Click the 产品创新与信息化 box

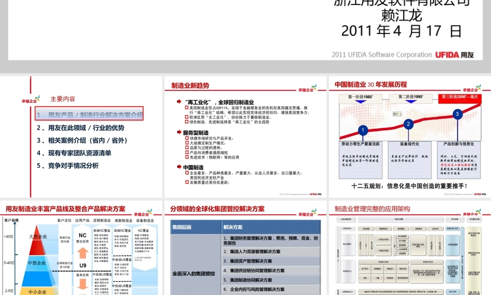(459, 160)
